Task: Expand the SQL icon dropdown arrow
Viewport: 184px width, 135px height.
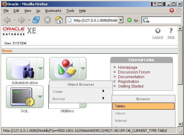Action: point(40,97)
